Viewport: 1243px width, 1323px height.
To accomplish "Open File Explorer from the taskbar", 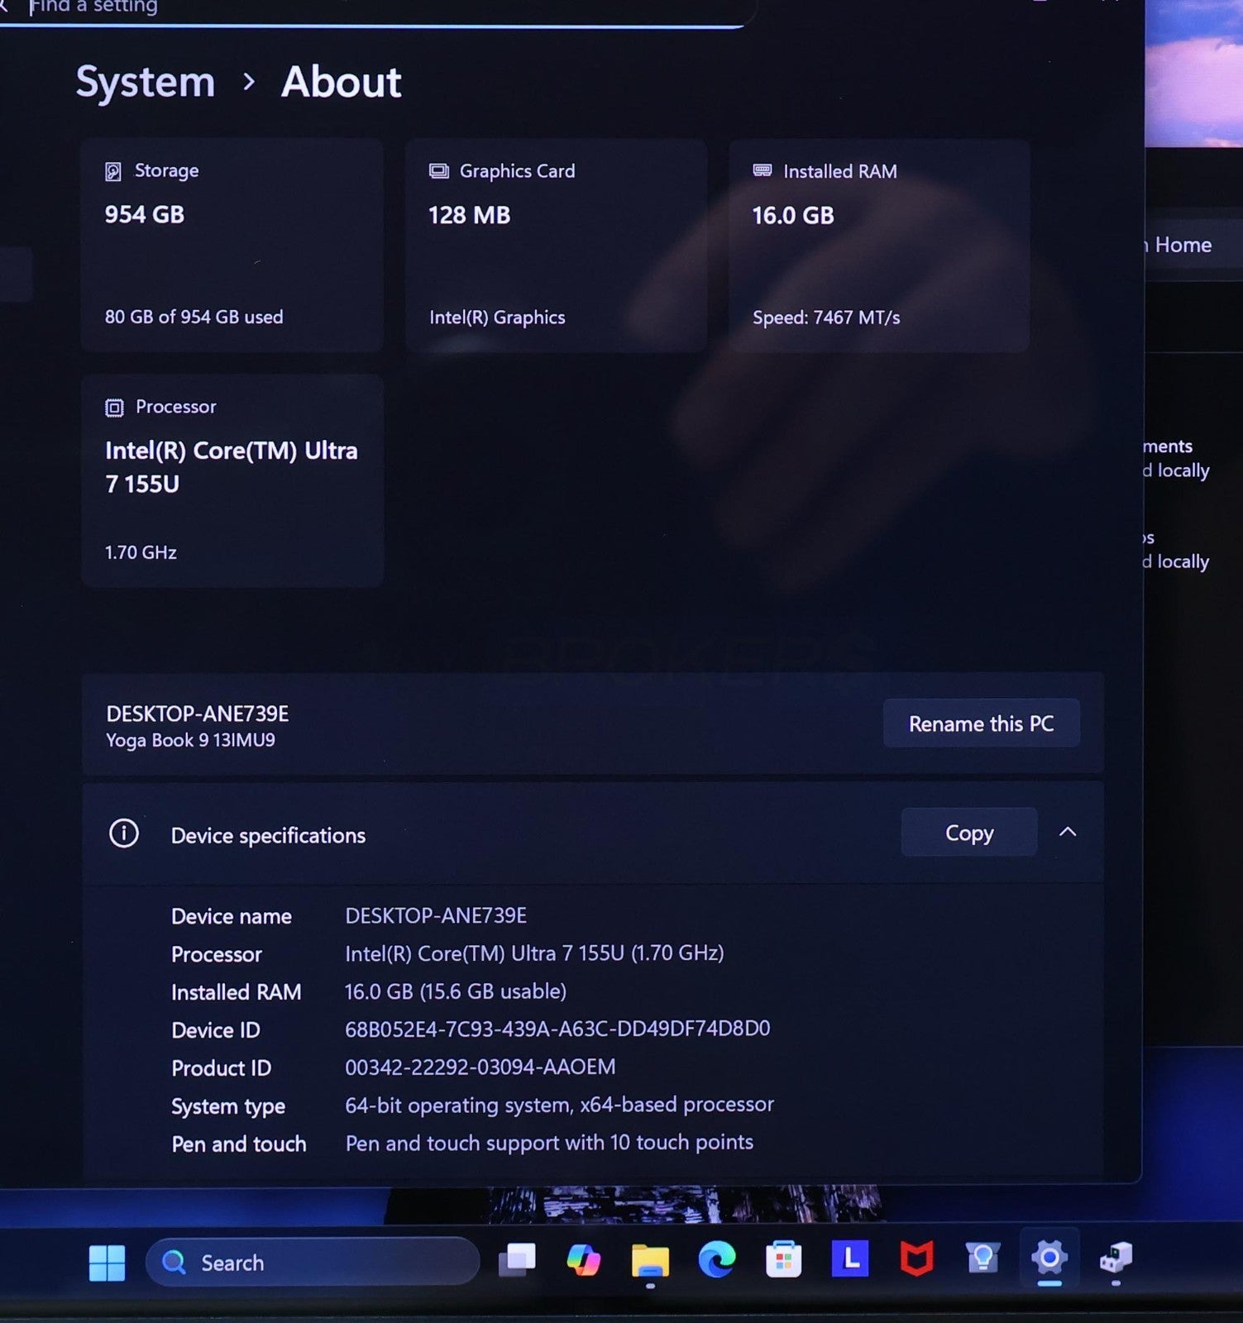I will coord(650,1261).
